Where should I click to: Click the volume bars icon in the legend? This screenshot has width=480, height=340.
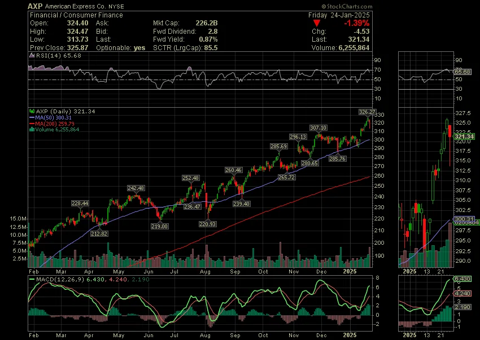click(32, 129)
